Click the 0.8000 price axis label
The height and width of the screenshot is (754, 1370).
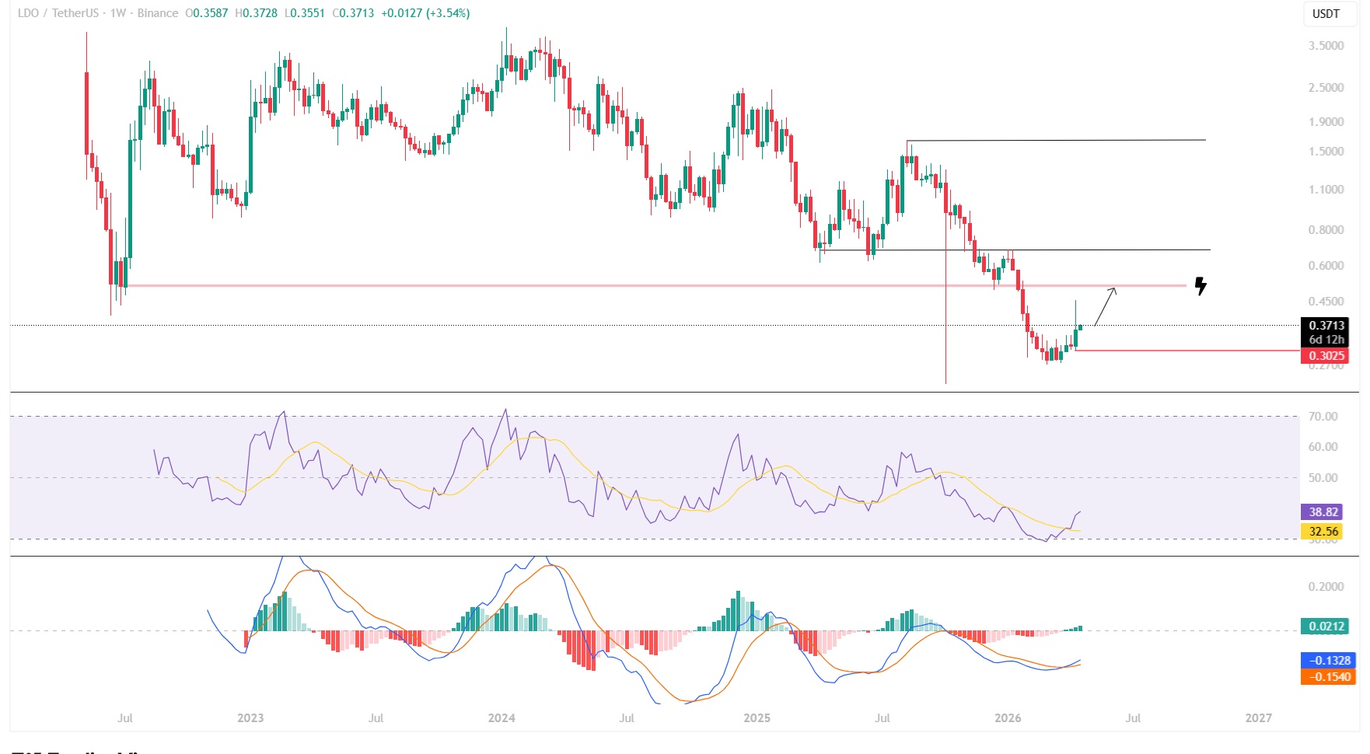click(1326, 230)
